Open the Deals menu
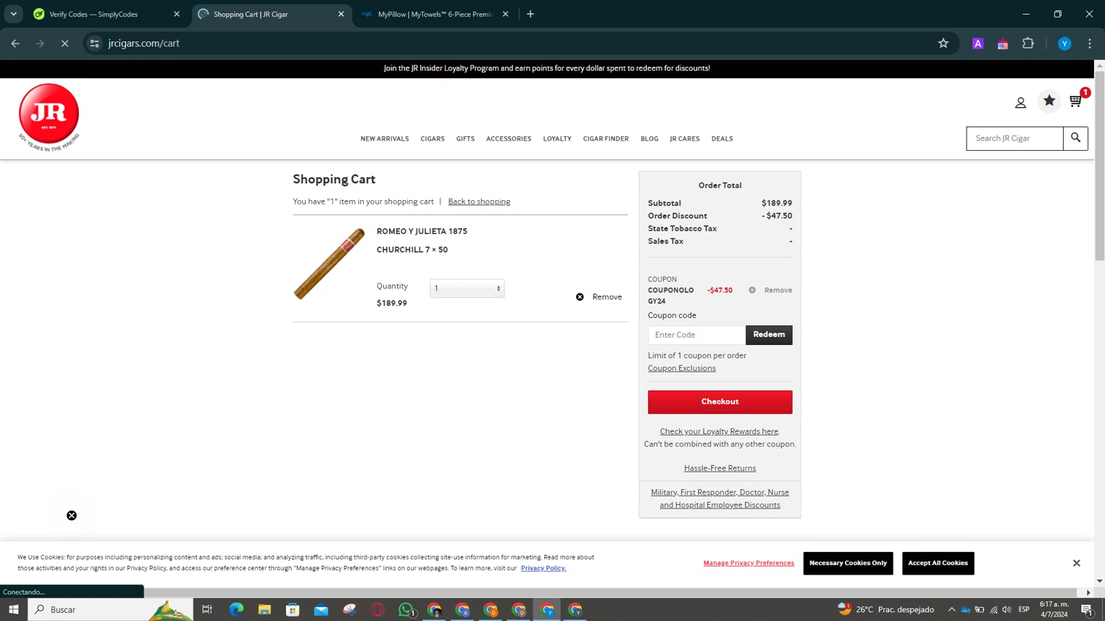The height and width of the screenshot is (621, 1105). [x=722, y=138]
